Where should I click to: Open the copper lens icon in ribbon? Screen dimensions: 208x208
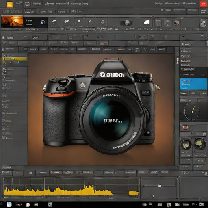[177, 23]
